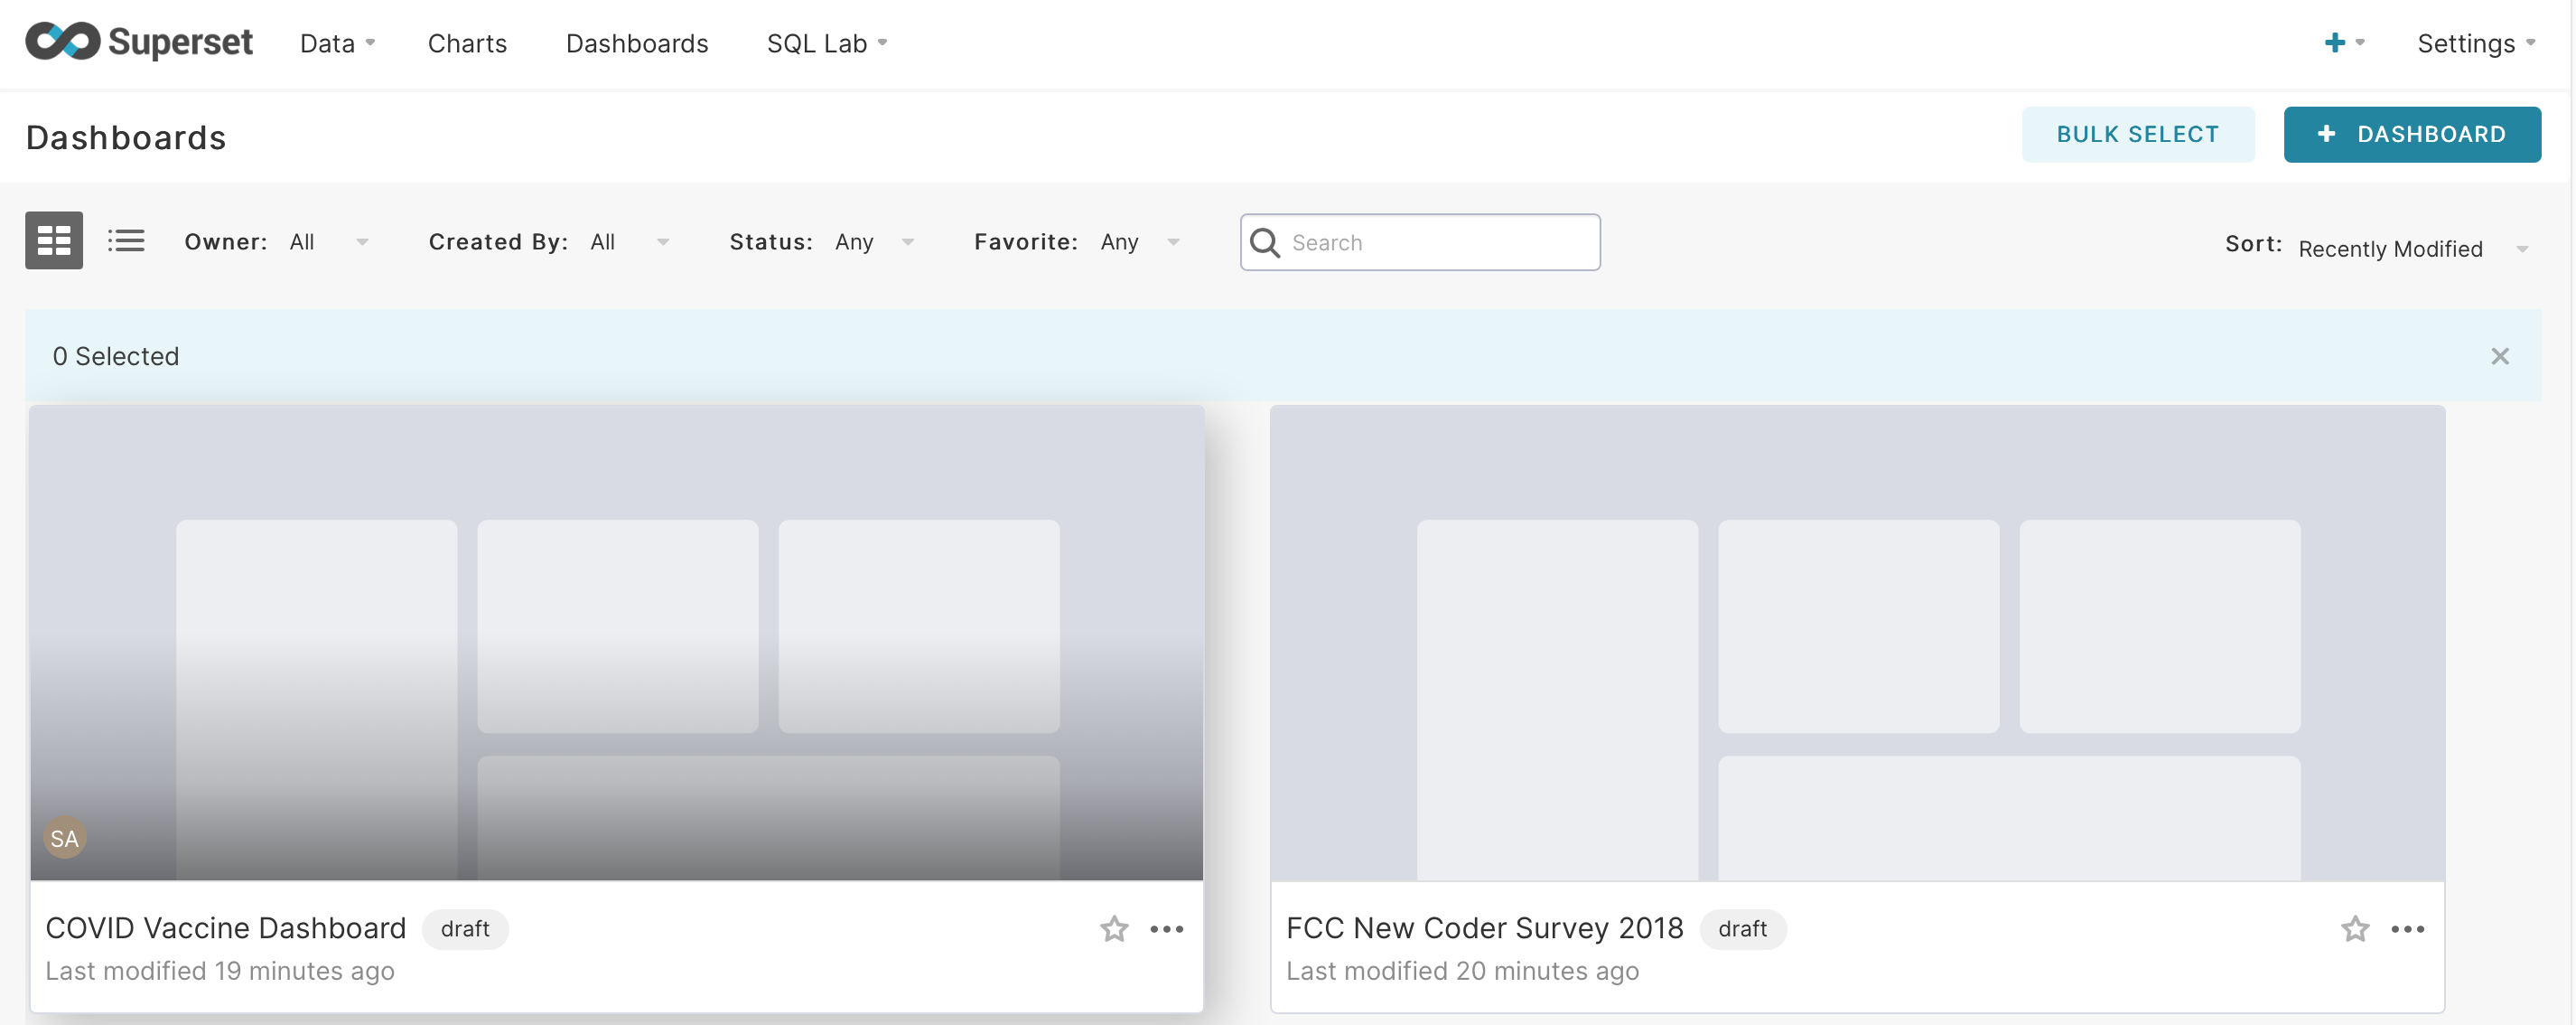Image resolution: width=2576 pixels, height=1025 pixels.
Task: Click "Last modified 20 minutes ago" text
Action: [1462, 971]
